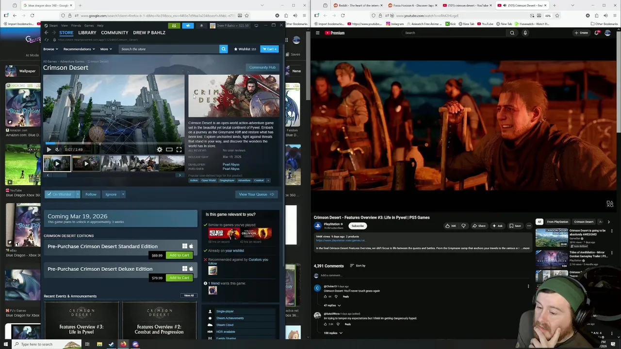Image resolution: width=621 pixels, height=349 pixels.
Task: Select second trailer thumbnail in Steam carousel
Action: pyautogui.click(x=86, y=163)
